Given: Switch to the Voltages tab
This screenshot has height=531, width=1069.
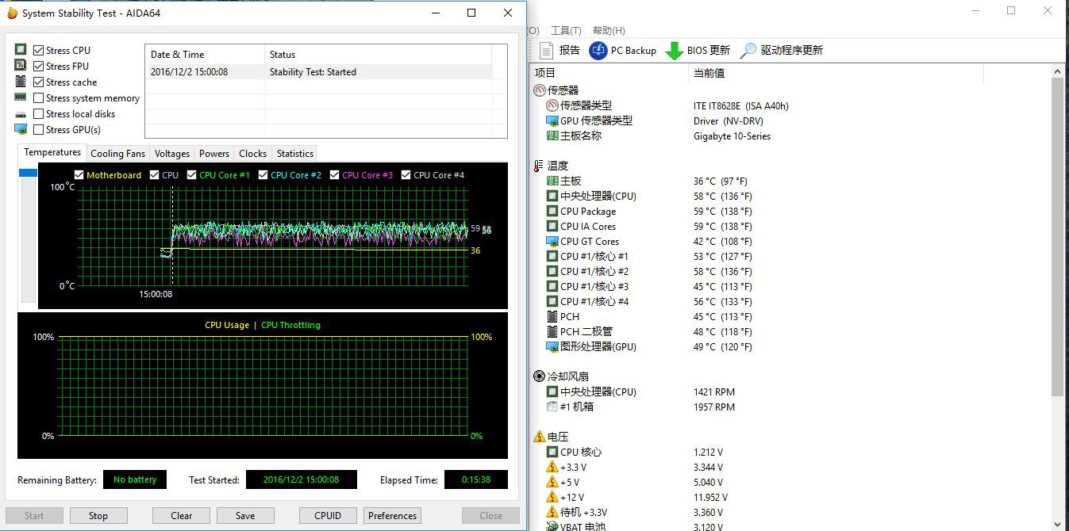Looking at the screenshot, I should [x=172, y=154].
